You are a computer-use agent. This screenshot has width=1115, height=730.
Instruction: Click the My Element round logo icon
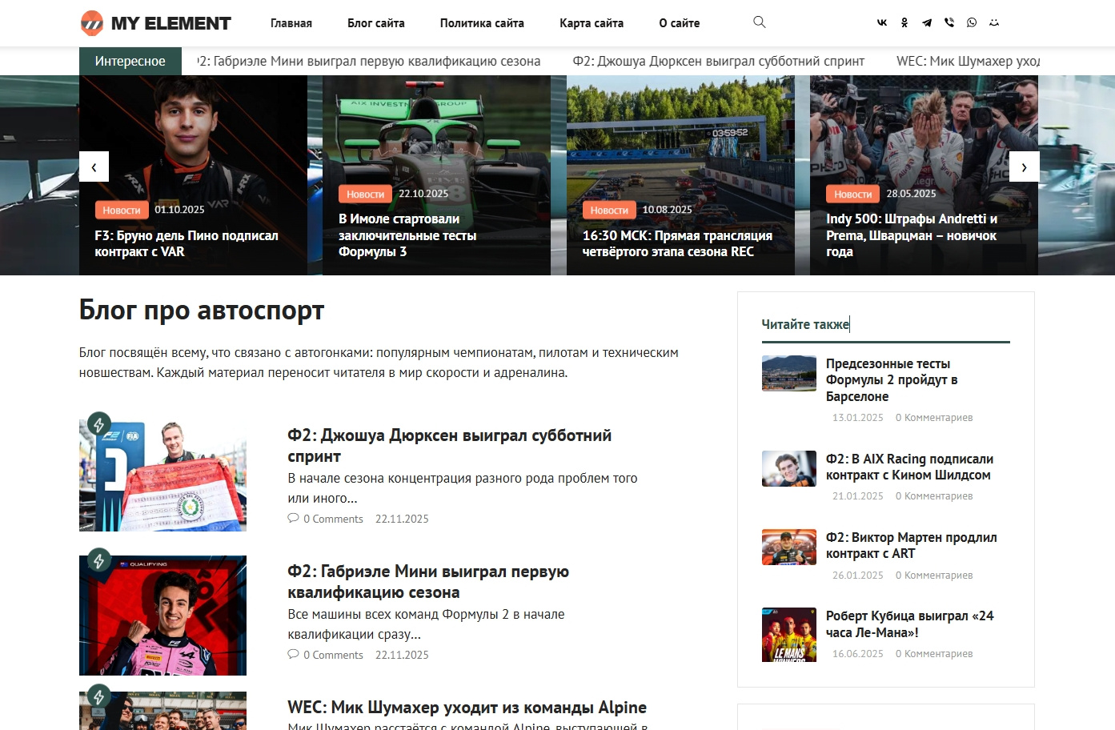92,23
